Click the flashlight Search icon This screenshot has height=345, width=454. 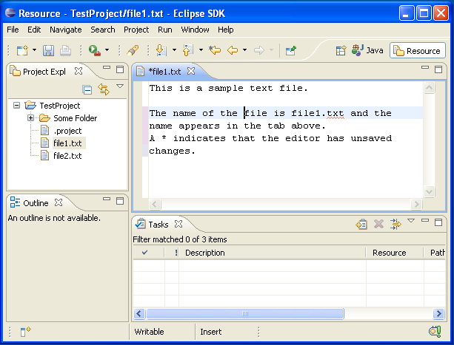click(x=133, y=50)
